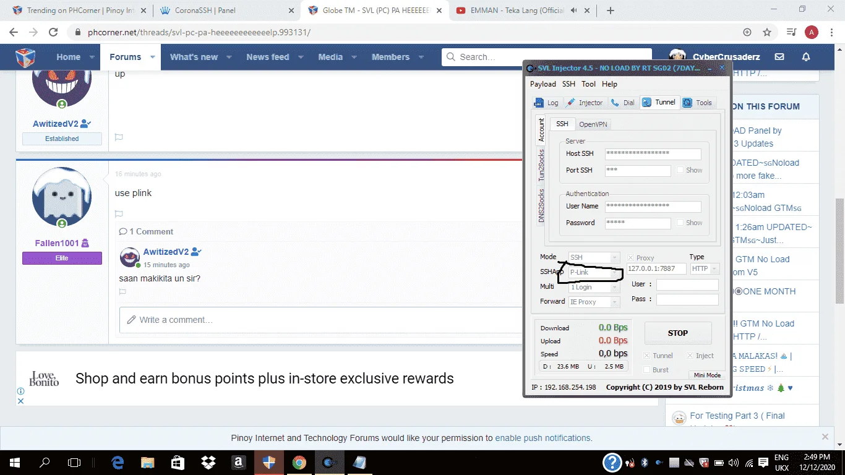845x475 pixels.
Task: Open the Tool menu
Action: click(x=588, y=84)
